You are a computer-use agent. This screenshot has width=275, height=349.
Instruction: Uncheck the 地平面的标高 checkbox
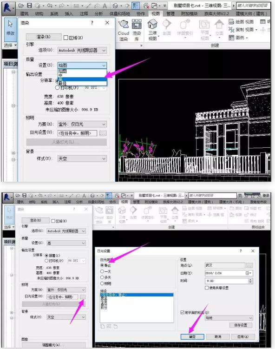pos(182,312)
